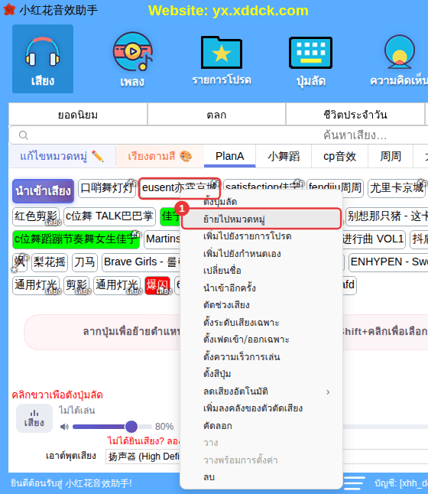Choose ตั้งความเร็วการเล่น menu item
Image resolution: width=428 pixels, height=494 pixels.
click(261, 356)
